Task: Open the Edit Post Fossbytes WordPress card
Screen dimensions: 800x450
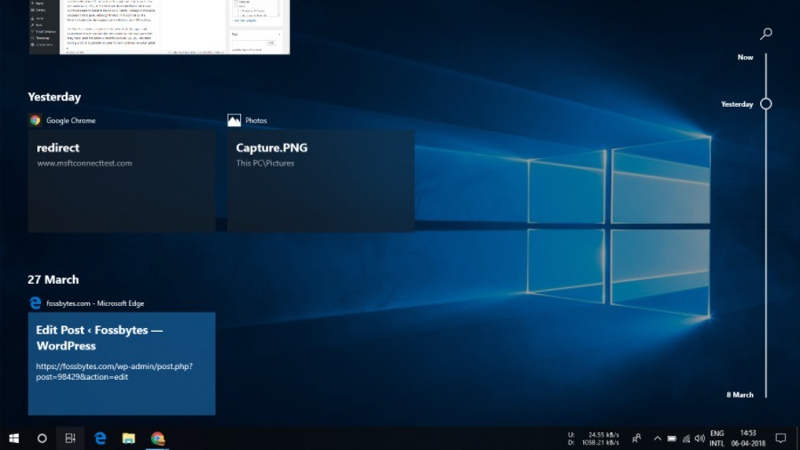Action: 121,363
